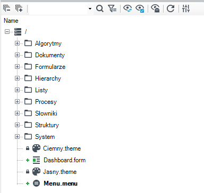Select the Menu.menu file

(x=61, y=183)
